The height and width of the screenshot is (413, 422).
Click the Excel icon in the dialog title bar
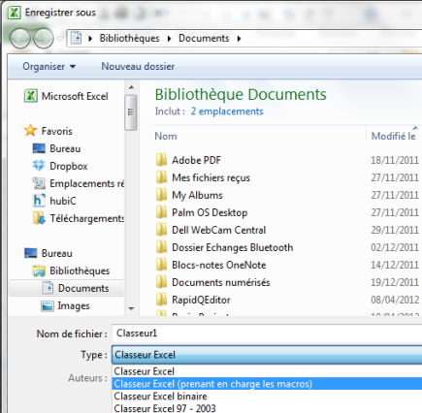pyautogui.click(x=15, y=13)
